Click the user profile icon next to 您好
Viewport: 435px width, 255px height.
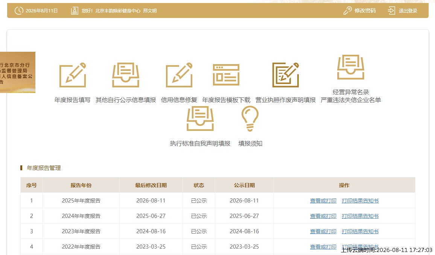(75, 11)
